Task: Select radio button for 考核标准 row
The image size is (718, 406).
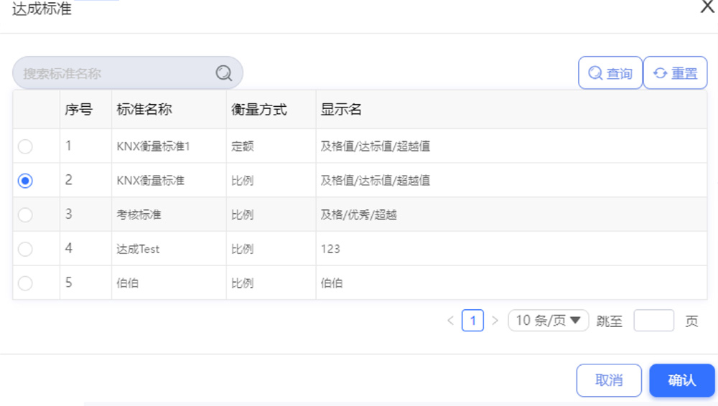Action: pyautogui.click(x=25, y=214)
